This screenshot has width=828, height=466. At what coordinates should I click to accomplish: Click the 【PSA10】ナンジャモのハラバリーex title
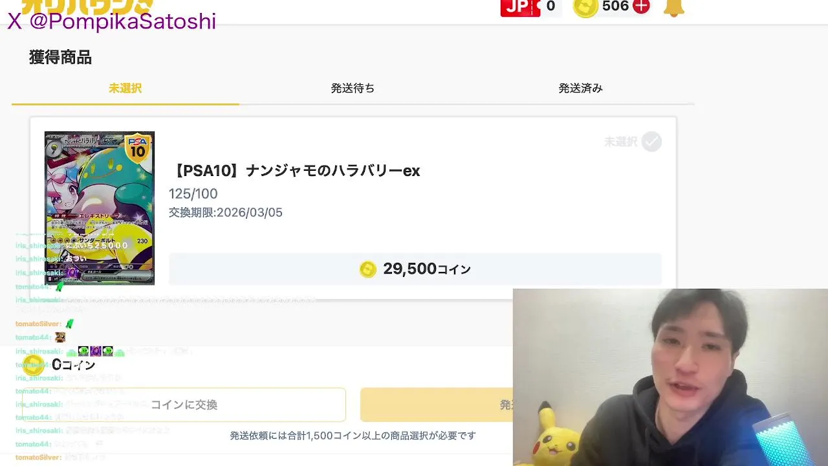point(296,171)
